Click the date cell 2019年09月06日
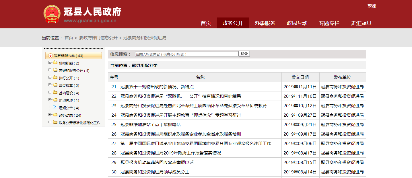 tap(300, 144)
